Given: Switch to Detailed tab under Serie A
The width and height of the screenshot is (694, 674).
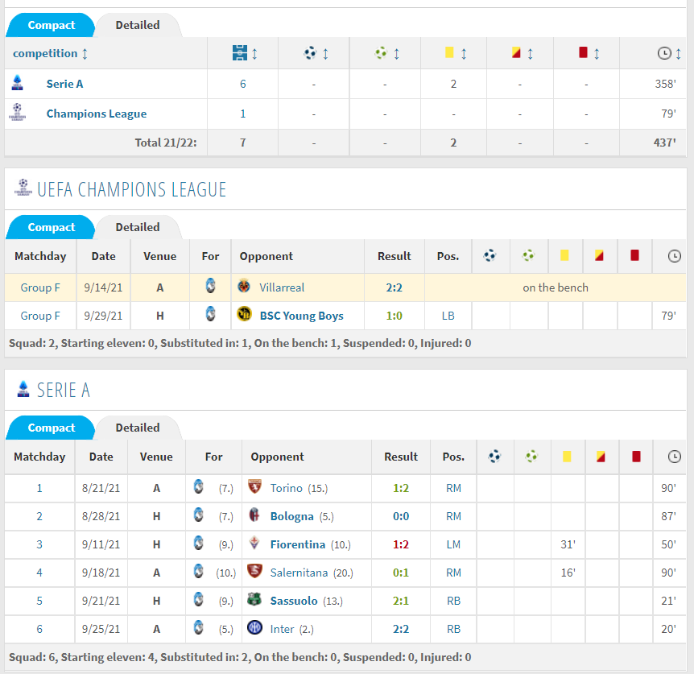Looking at the screenshot, I should click(x=138, y=428).
